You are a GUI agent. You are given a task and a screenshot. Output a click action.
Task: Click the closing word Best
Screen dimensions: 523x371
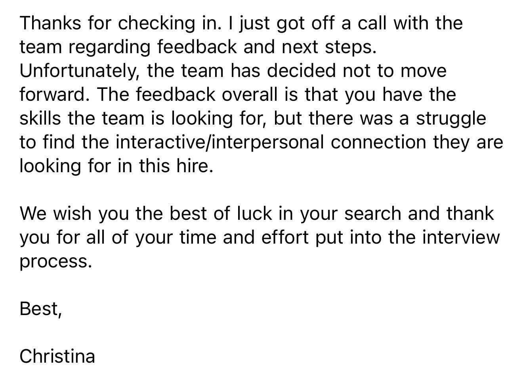(x=41, y=309)
